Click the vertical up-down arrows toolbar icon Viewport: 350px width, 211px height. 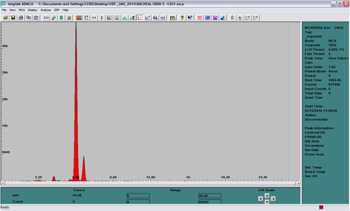[101, 17]
